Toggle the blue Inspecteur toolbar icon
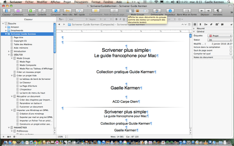This screenshot has height=146, width=234. 170,11
